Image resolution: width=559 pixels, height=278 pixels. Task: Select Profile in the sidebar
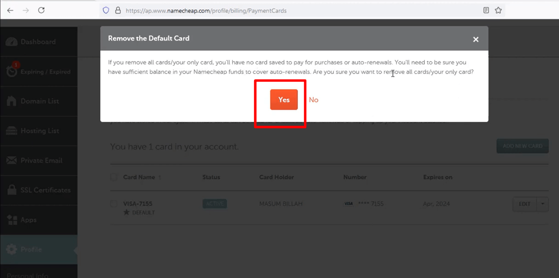(38, 250)
